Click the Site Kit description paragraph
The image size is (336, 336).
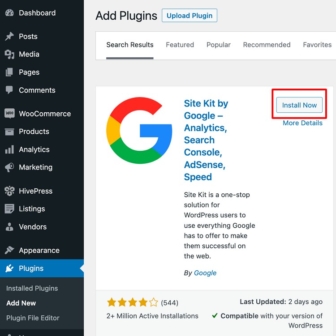[x=220, y=225]
